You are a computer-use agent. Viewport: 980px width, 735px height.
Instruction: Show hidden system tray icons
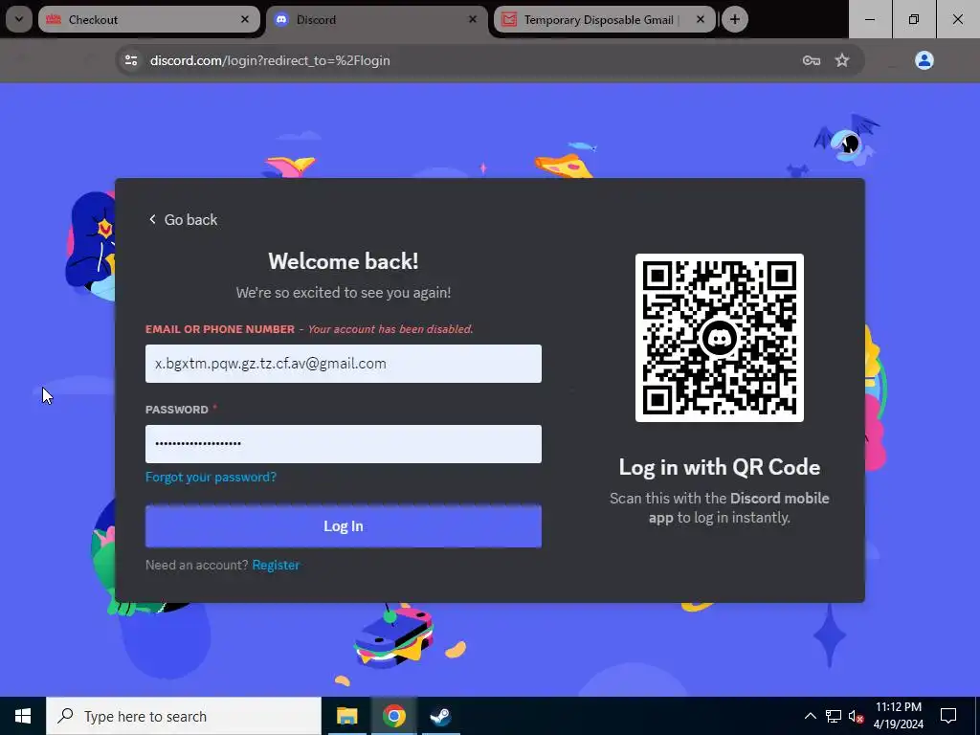click(x=810, y=716)
